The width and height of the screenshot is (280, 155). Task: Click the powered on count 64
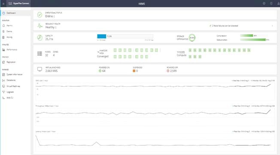coord(104,71)
